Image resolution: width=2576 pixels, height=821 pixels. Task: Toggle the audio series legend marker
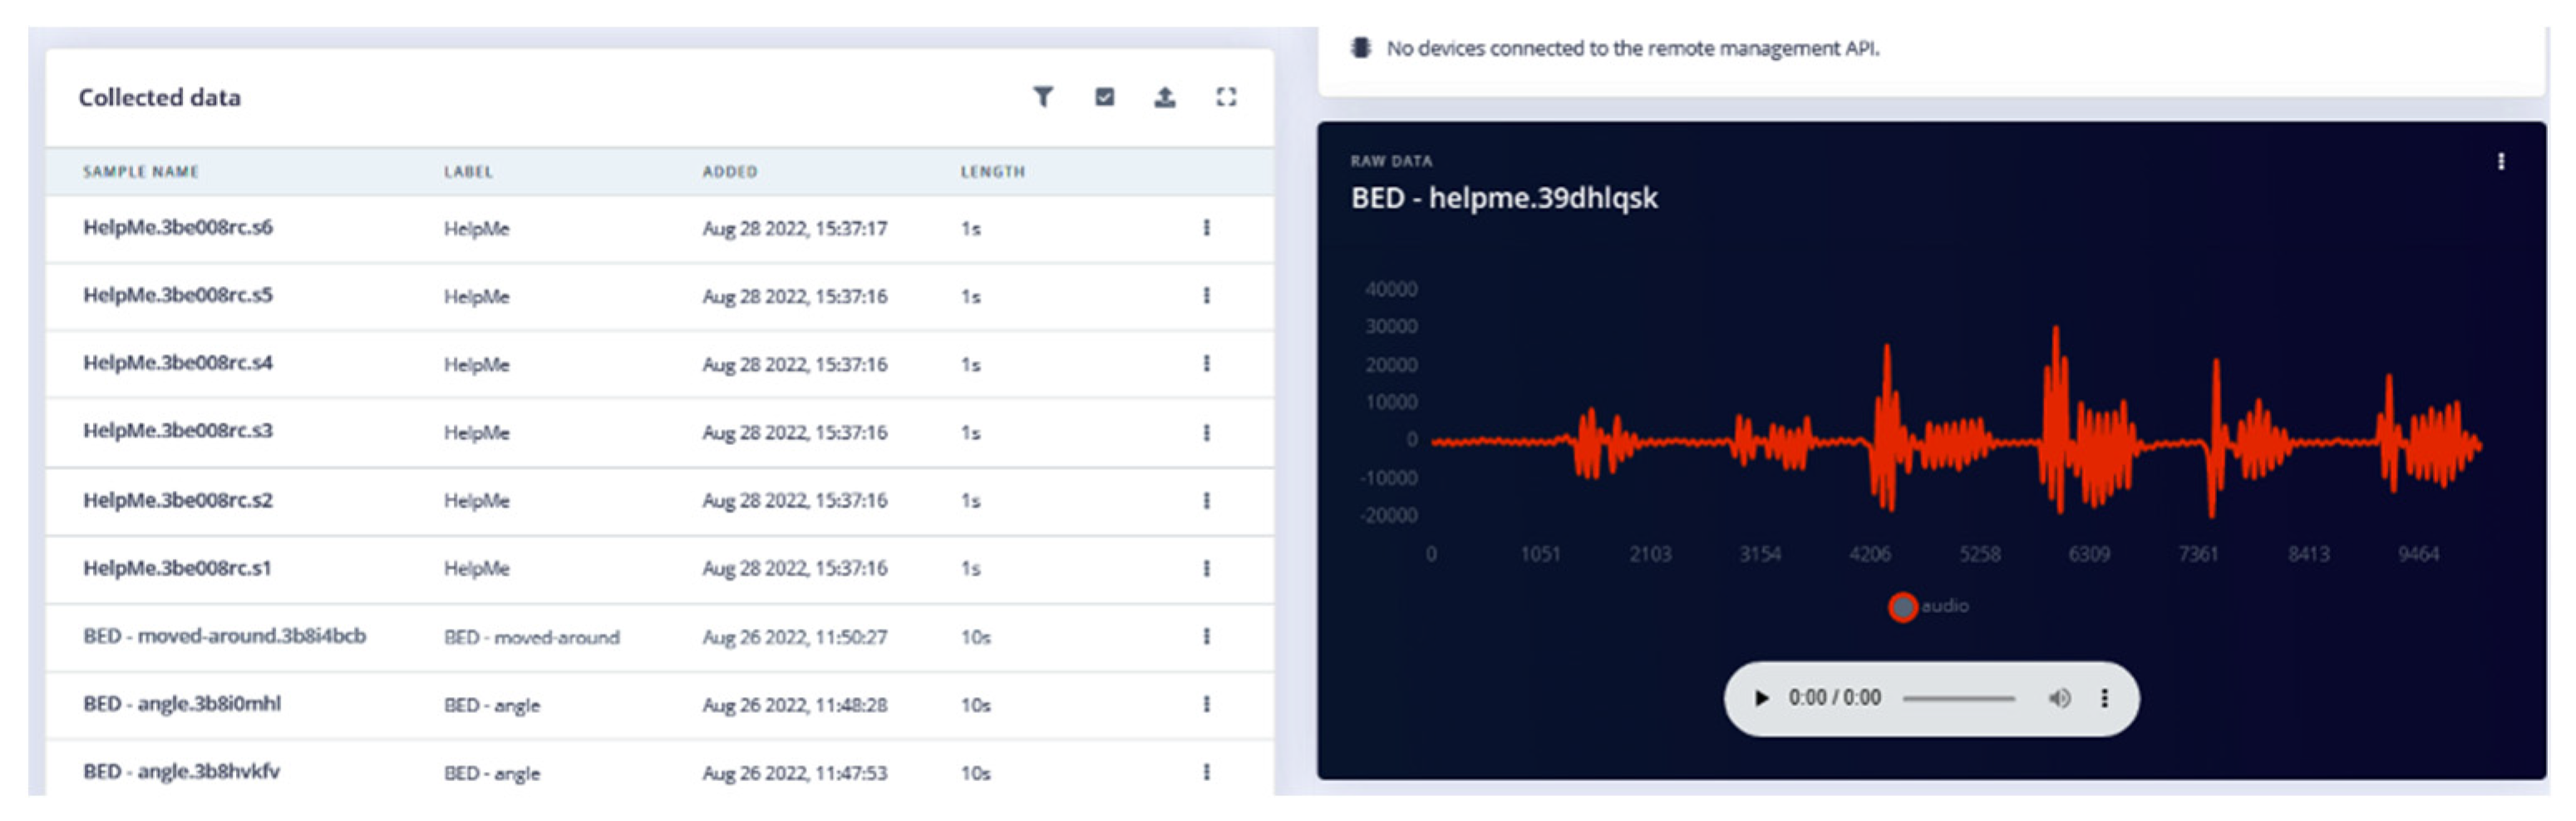point(1902,606)
